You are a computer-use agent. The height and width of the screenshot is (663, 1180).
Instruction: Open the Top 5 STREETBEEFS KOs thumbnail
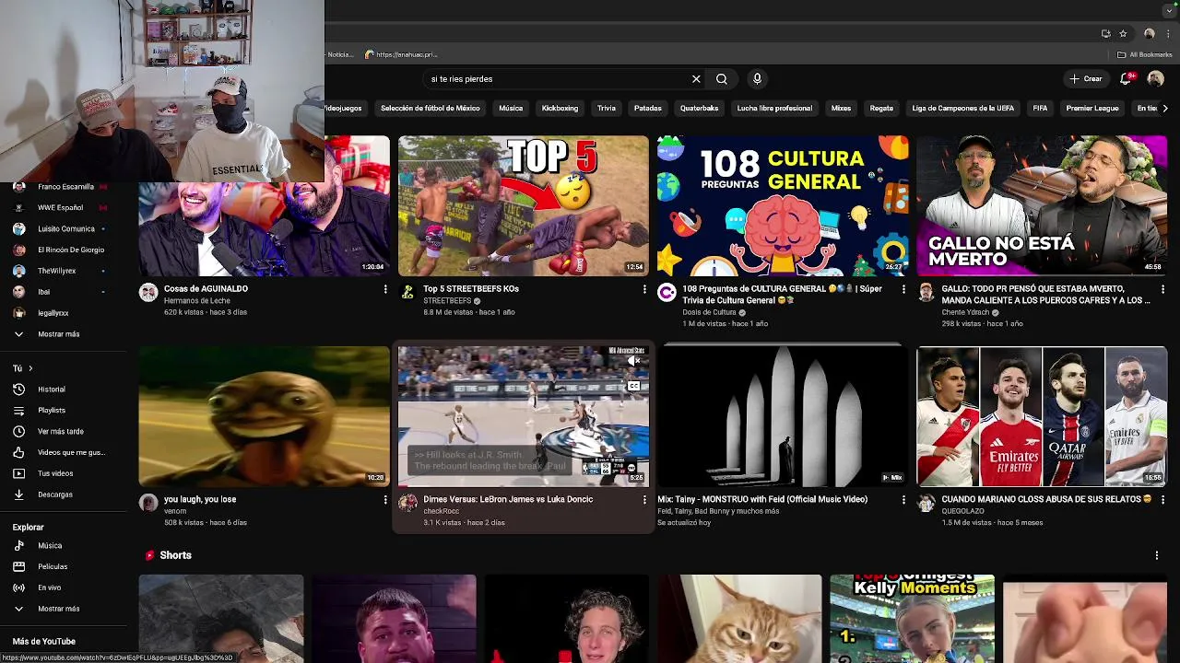[x=524, y=206]
